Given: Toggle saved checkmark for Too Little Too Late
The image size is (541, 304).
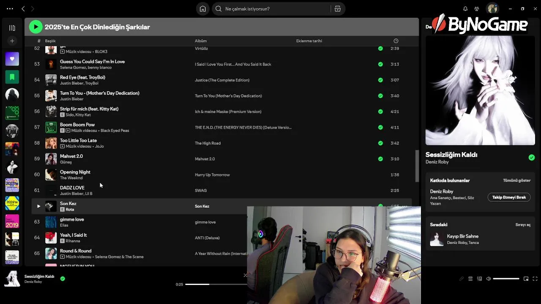Looking at the screenshot, I should [x=380, y=143].
